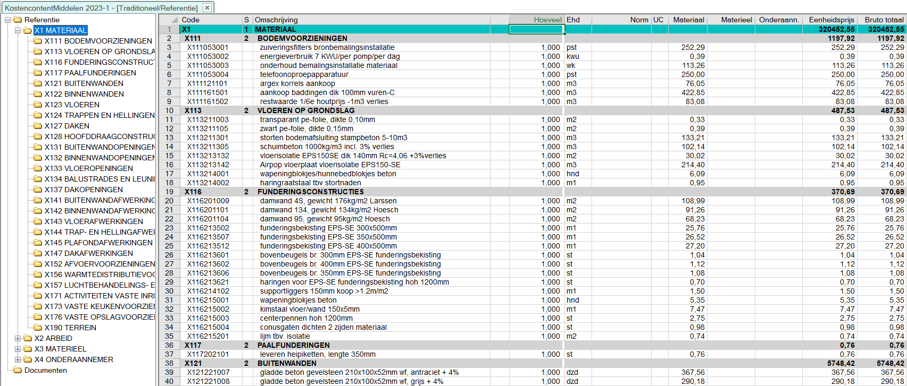Screen dimensions: 907x386
Task: Click folder icon of X145 PLAFONDAFWERKINGEN
Action: [38, 243]
